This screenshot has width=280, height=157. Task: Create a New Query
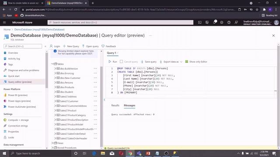(x=71, y=46)
